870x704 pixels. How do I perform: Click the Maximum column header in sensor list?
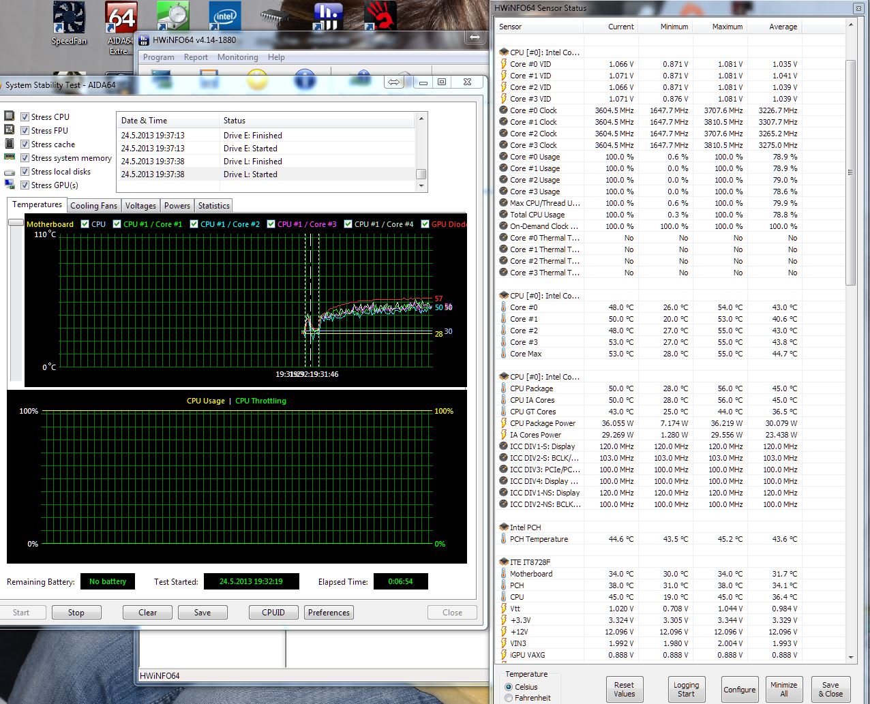[720, 27]
